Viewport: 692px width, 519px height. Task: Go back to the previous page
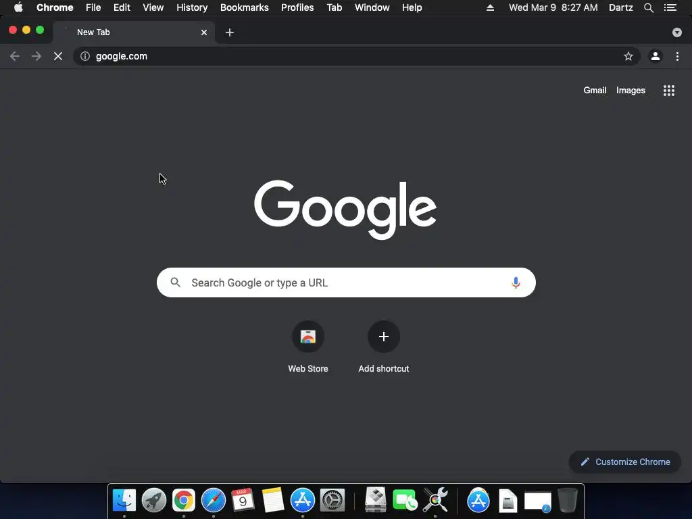[x=15, y=57]
